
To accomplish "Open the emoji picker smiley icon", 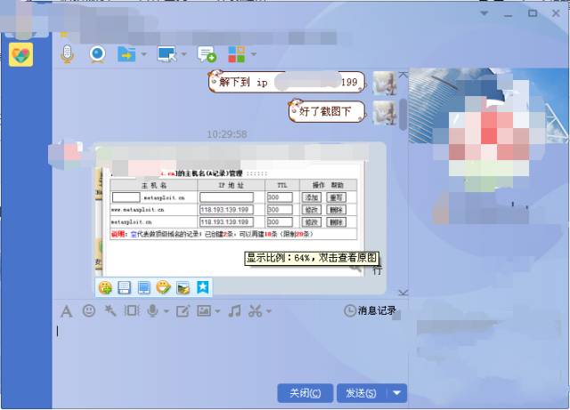I will (89, 310).
